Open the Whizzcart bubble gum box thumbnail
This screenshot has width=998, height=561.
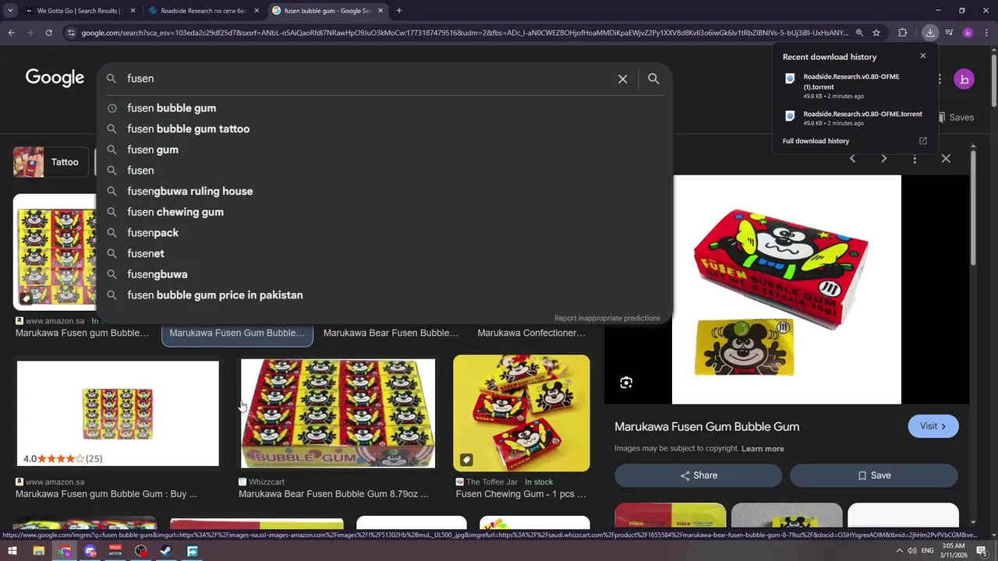click(x=338, y=413)
